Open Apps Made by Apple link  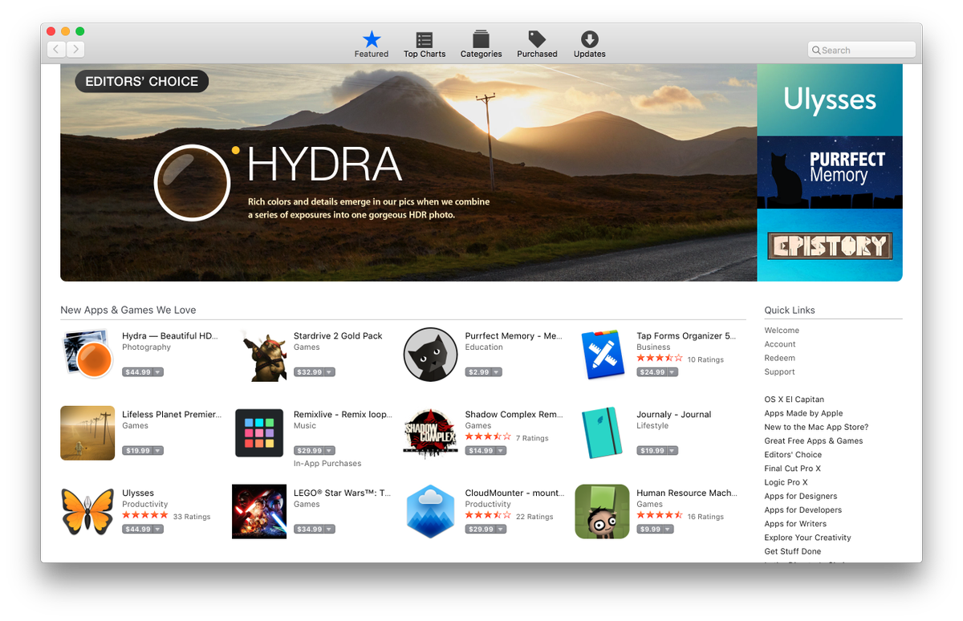click(803, 413)
